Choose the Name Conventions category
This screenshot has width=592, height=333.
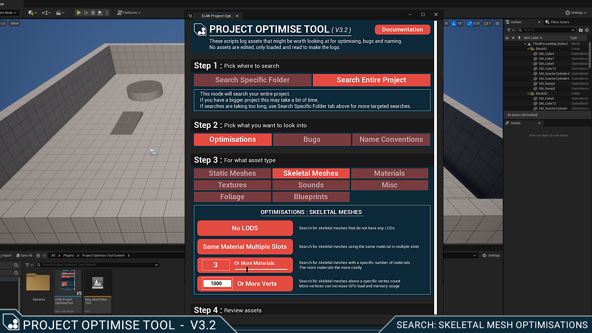391,139
